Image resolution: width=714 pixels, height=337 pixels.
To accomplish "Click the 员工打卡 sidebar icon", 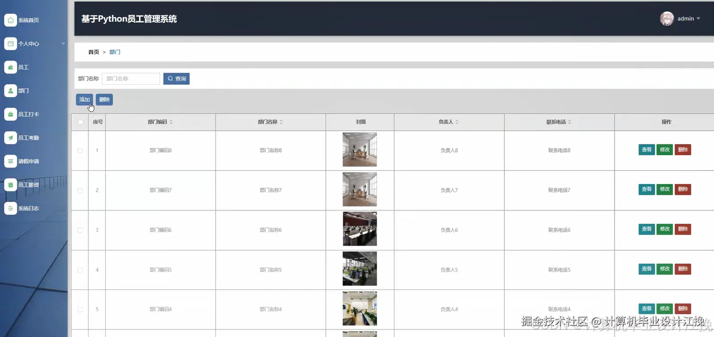I will pos(11,114).
